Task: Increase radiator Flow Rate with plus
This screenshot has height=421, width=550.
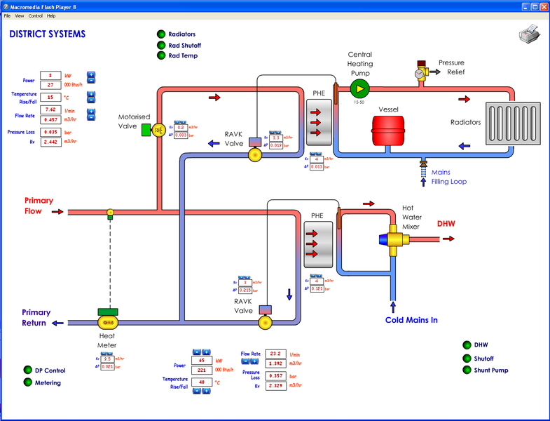Action: pos(91,112)
